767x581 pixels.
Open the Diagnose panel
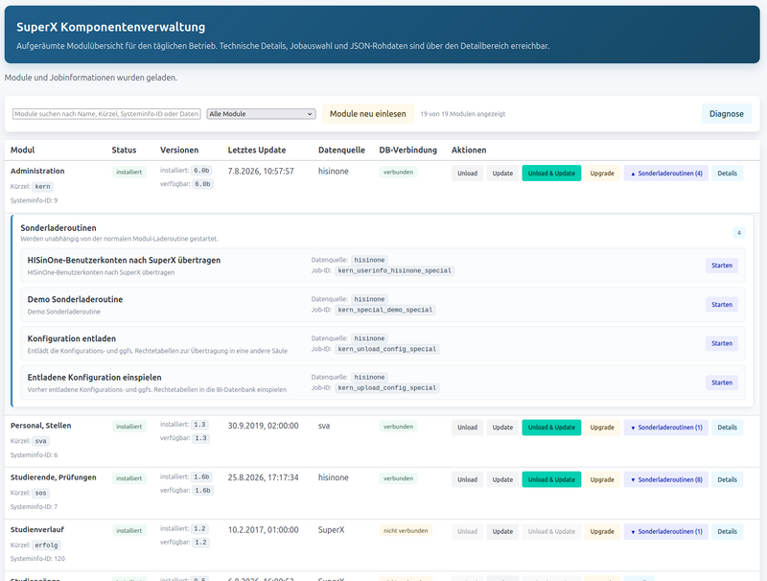click(x=727, y=114)
